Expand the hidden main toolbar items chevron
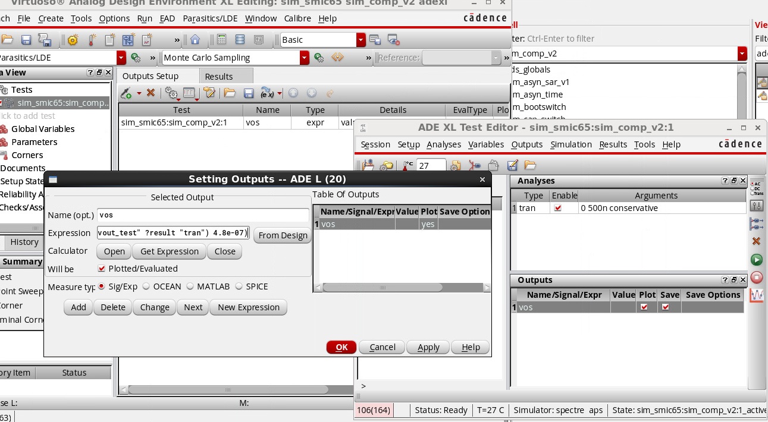768x422 pixels. (x=177, y=40)
